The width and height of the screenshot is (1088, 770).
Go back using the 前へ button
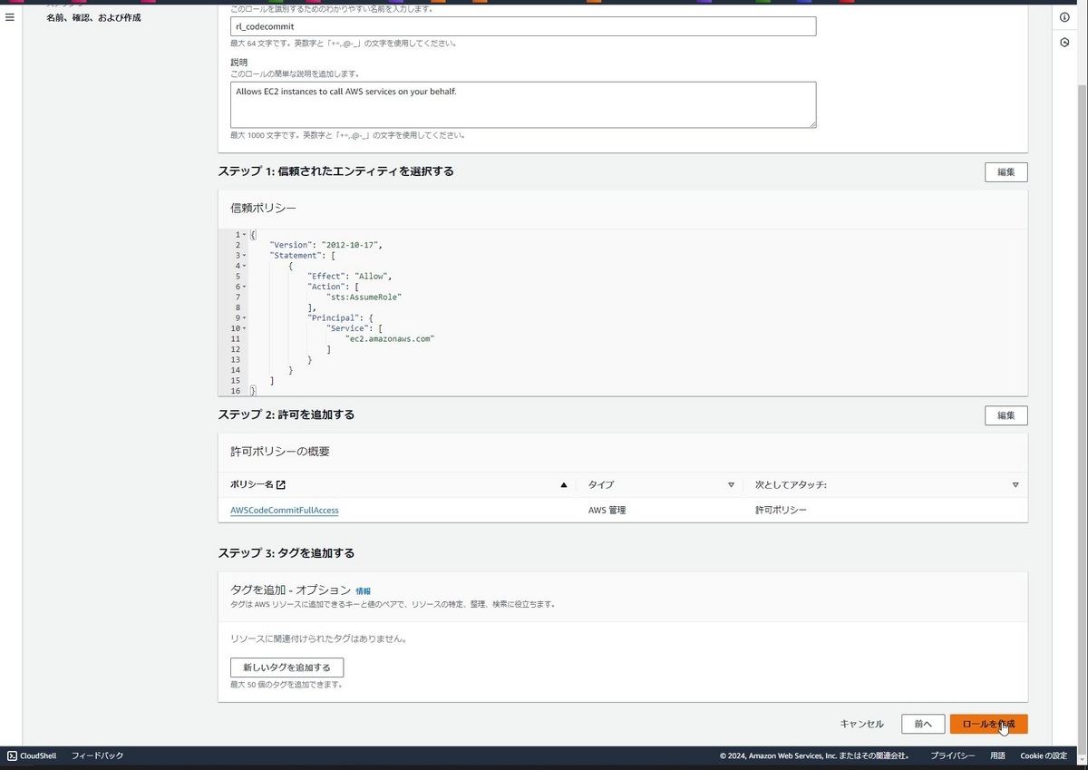(922, 724)
